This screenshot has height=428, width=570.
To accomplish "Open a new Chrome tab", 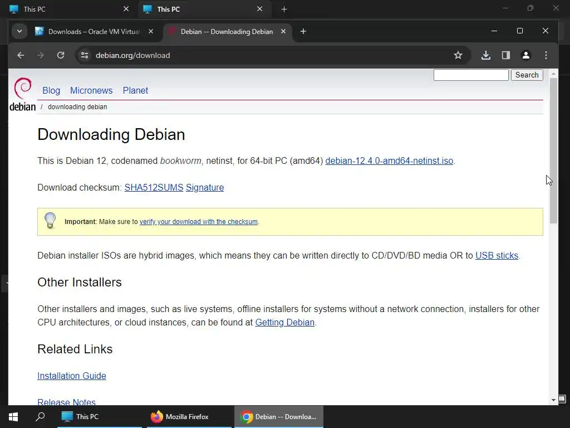I will (303, 31).
